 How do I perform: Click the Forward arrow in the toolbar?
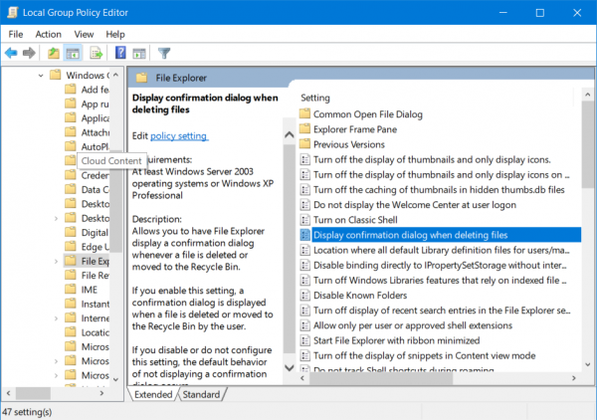(30, 53)
